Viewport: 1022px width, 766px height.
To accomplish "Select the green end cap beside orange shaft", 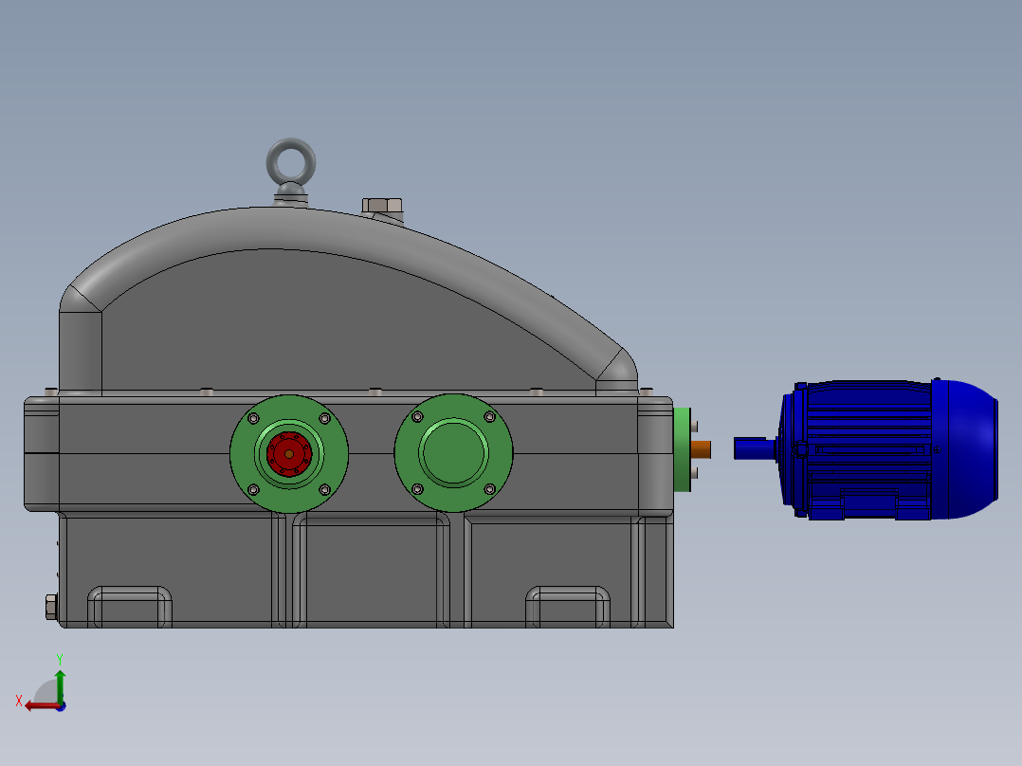I will pos(680,448).
